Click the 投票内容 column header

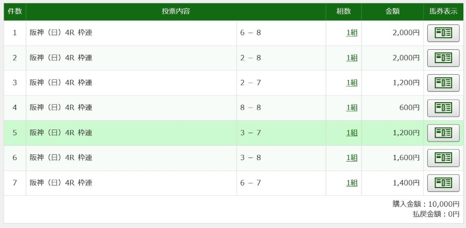coord(176,11)
